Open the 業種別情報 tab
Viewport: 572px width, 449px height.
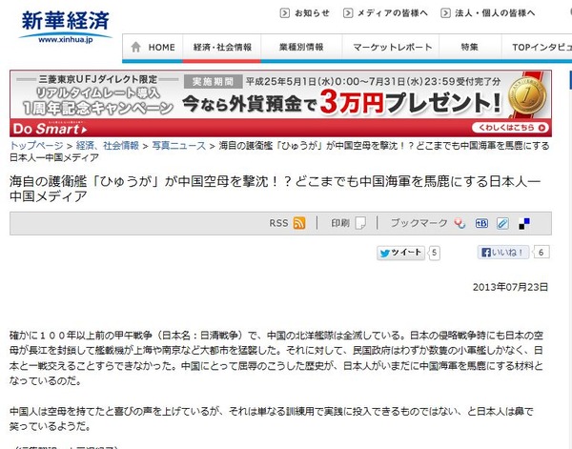pyautogui.click(x=301, y=47)
